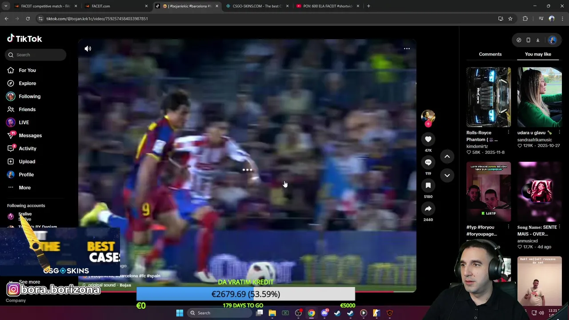This screenshot has width=569, height=320.
Task: Select the You may like tab
Action: (538, 54)
